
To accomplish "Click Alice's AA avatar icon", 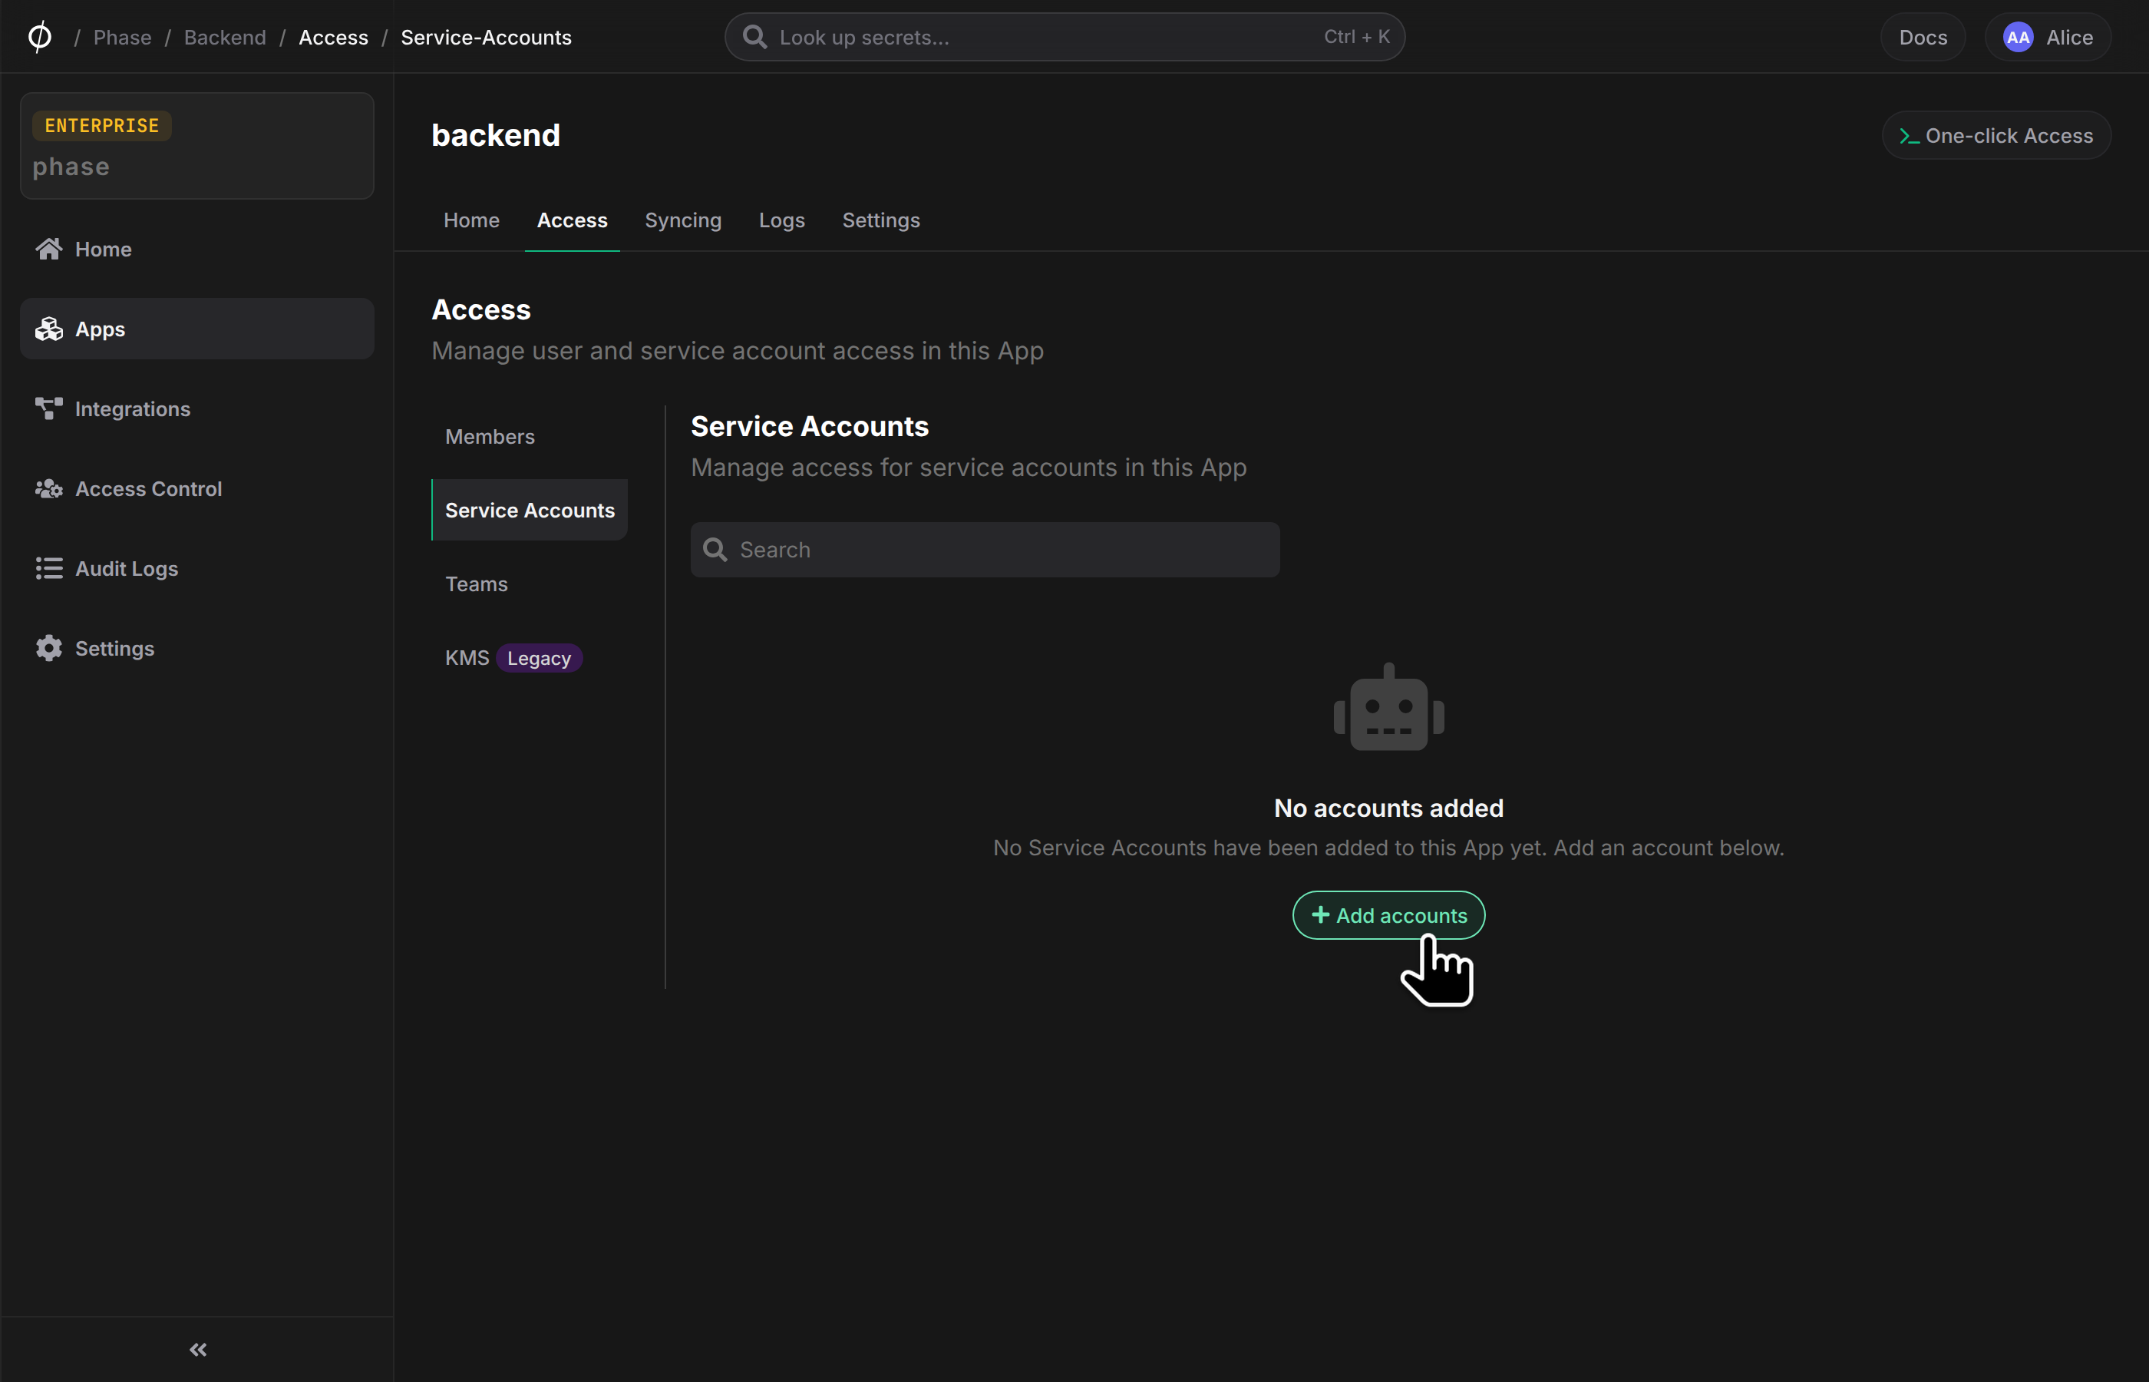I will [2018, 37].
